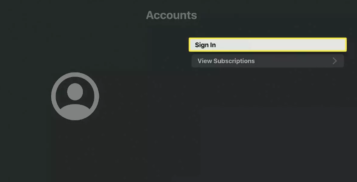Click the outer ring of avatar icon
The image size is (357, 182).
point(53,96)
